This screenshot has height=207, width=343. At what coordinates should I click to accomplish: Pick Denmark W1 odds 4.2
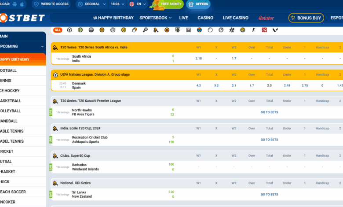pos(199,85)
